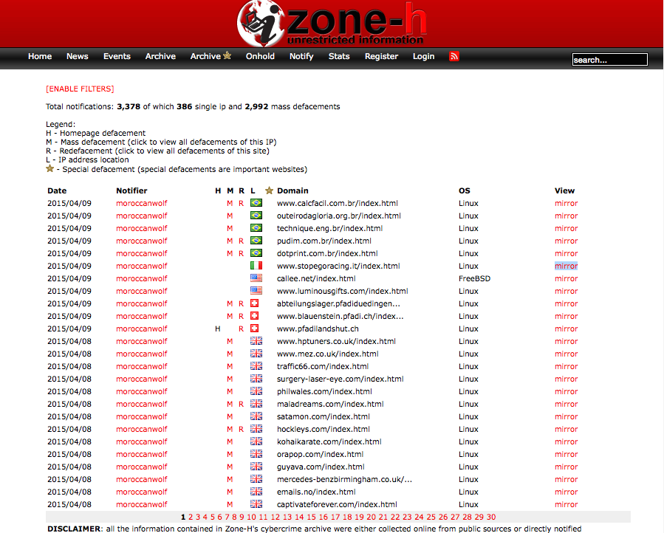The height and width of the screenshot is (533, 664).
Task: Select the orapop.com/index.html domain text
Action: [x=320, y=454]
